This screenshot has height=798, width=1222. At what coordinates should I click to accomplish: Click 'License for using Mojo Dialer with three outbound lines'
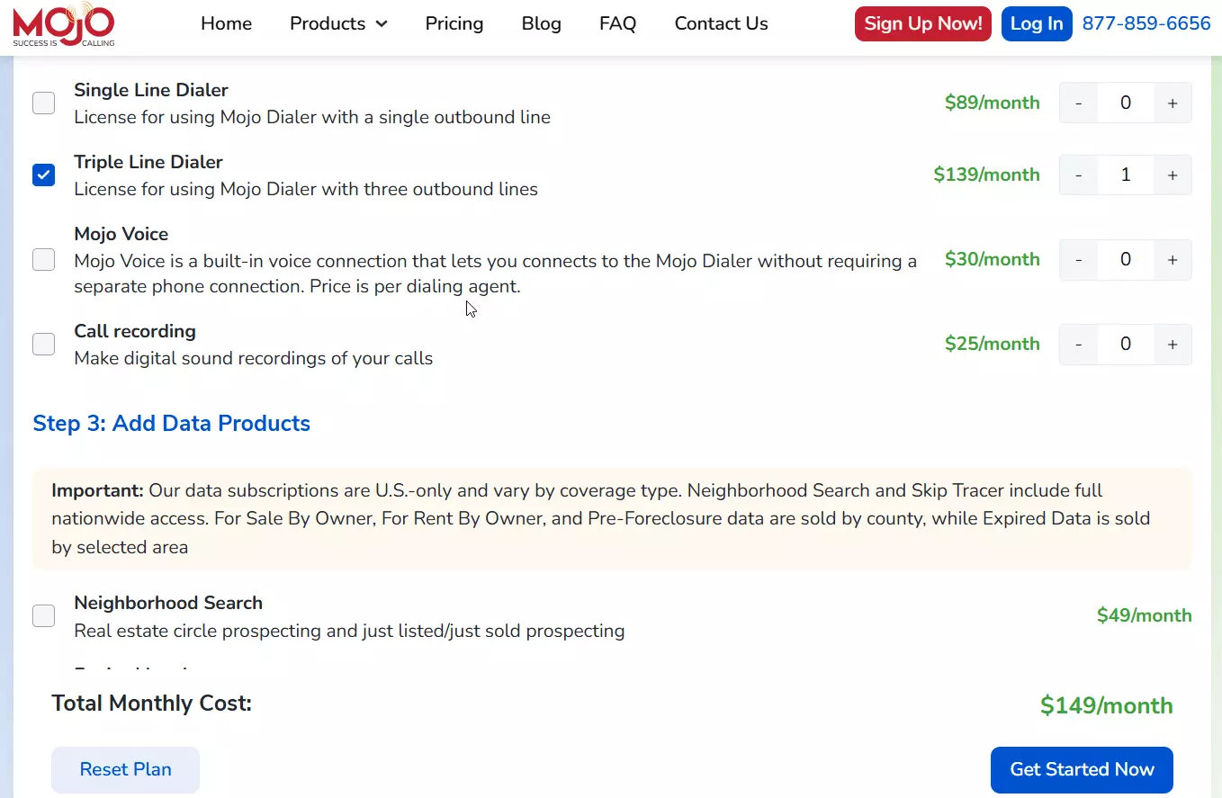(306, 189)
